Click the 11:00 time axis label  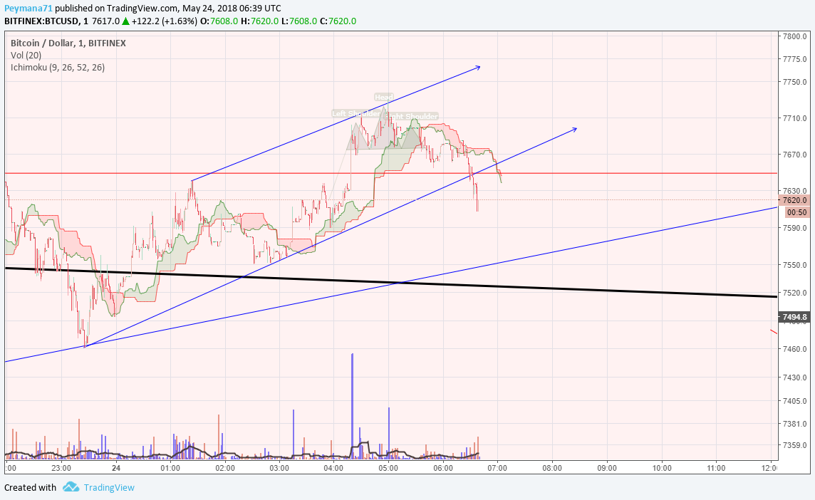click(x=716, y=468)
